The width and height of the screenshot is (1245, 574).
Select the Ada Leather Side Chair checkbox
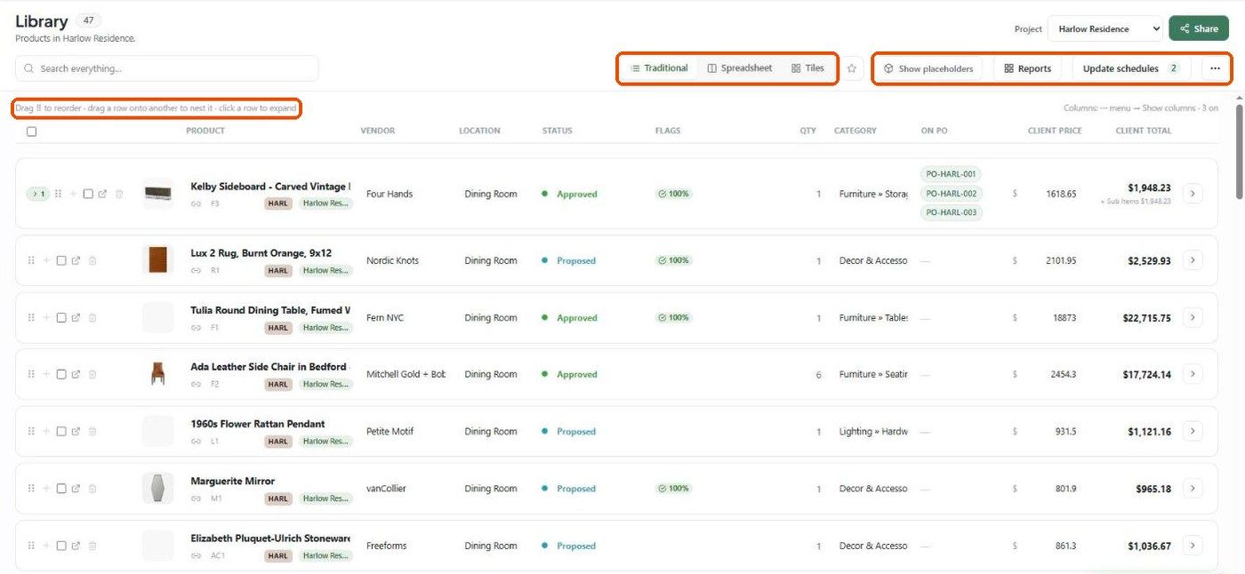click(x=61, y=374)
